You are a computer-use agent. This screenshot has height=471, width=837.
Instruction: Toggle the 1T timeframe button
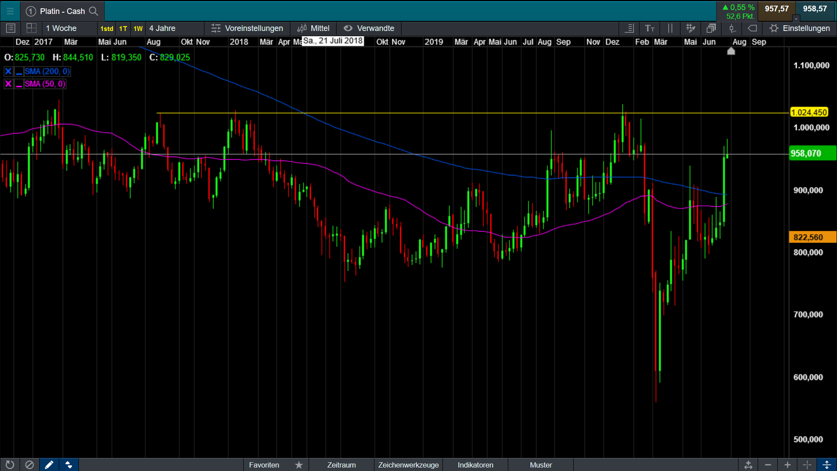(123, 28)
